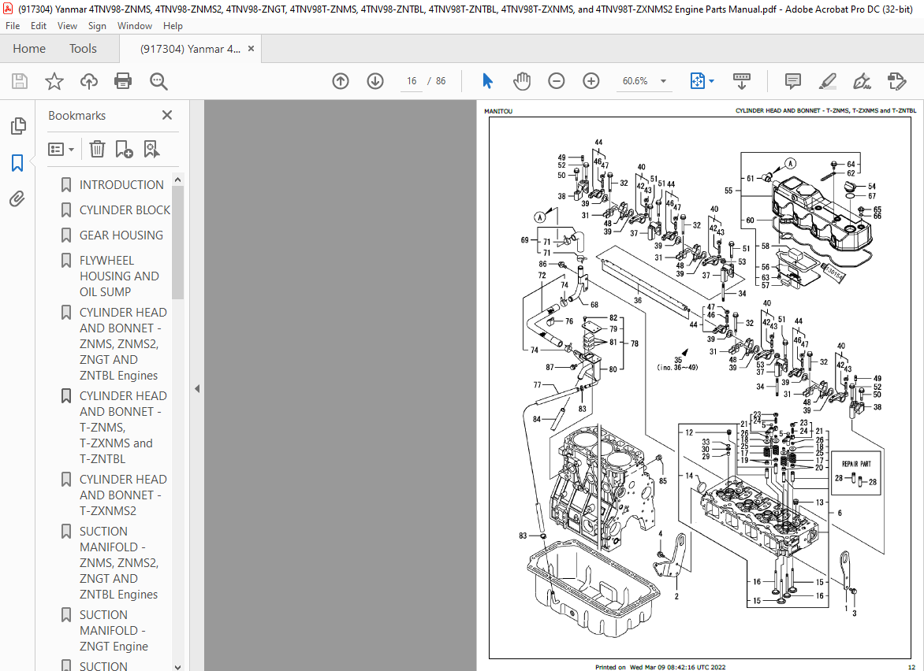This screenshot has height=671, width=924.
Task: Open CYLINDER HEAD AND BONNET - T-ZNMS bookmark
Action: [123, 428]
